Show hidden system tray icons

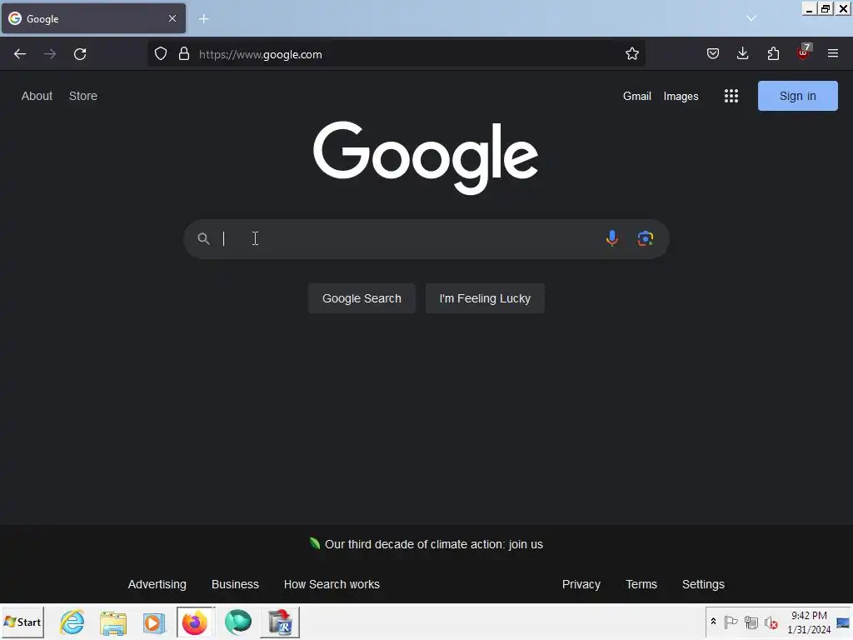click(x=713, y=622)
